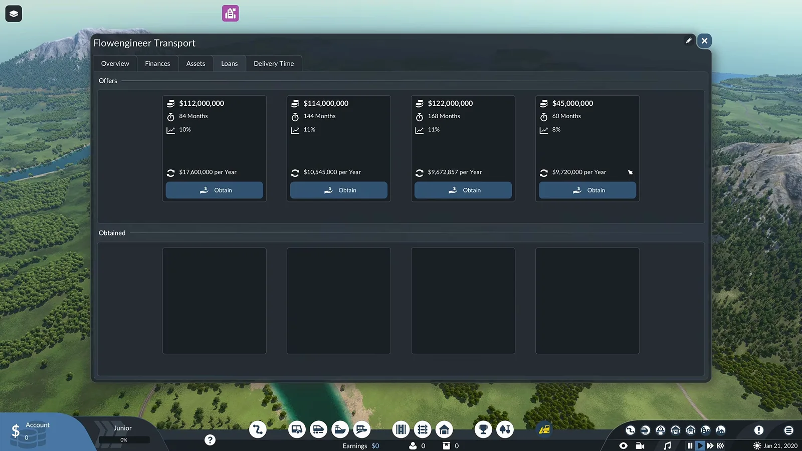Close the Flowengineer Transport window
The image size is (802, 451).
704,41
